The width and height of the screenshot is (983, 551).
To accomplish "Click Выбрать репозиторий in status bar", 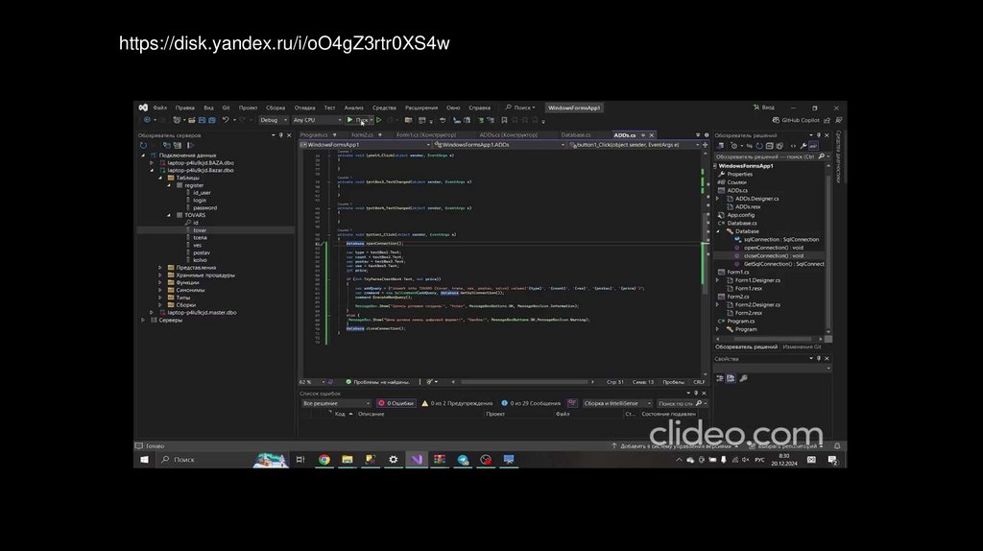I will coord(786,446).
